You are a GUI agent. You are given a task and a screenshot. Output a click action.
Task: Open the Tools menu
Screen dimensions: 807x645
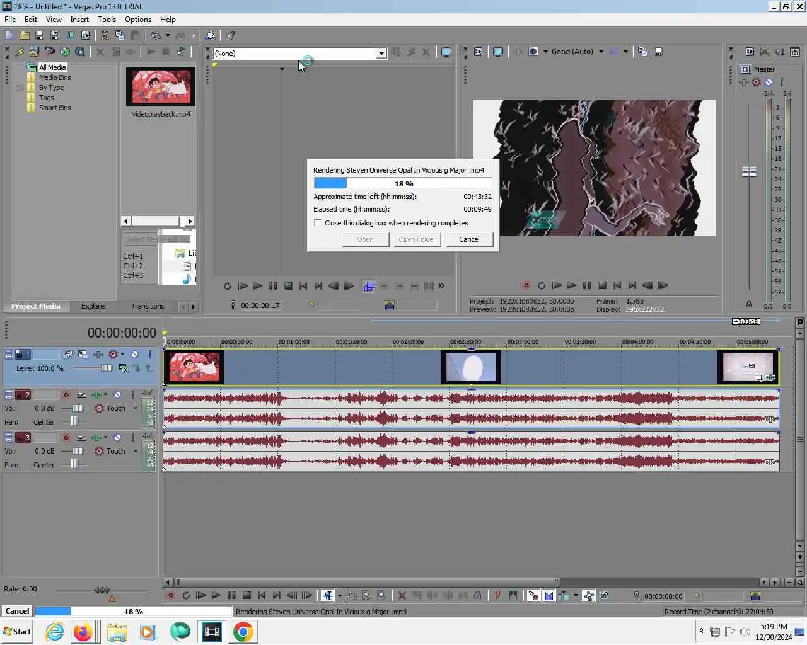pyautogui.click(x=107, y=20)
